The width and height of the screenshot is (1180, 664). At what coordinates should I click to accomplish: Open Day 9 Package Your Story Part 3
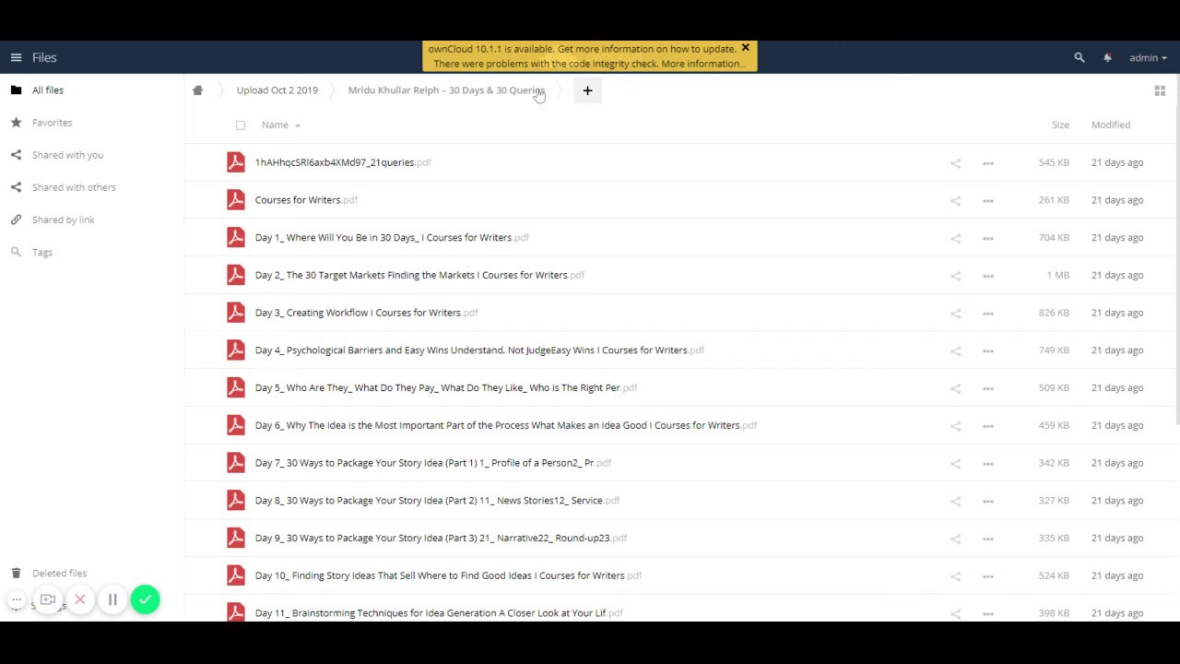coord(441,538)
